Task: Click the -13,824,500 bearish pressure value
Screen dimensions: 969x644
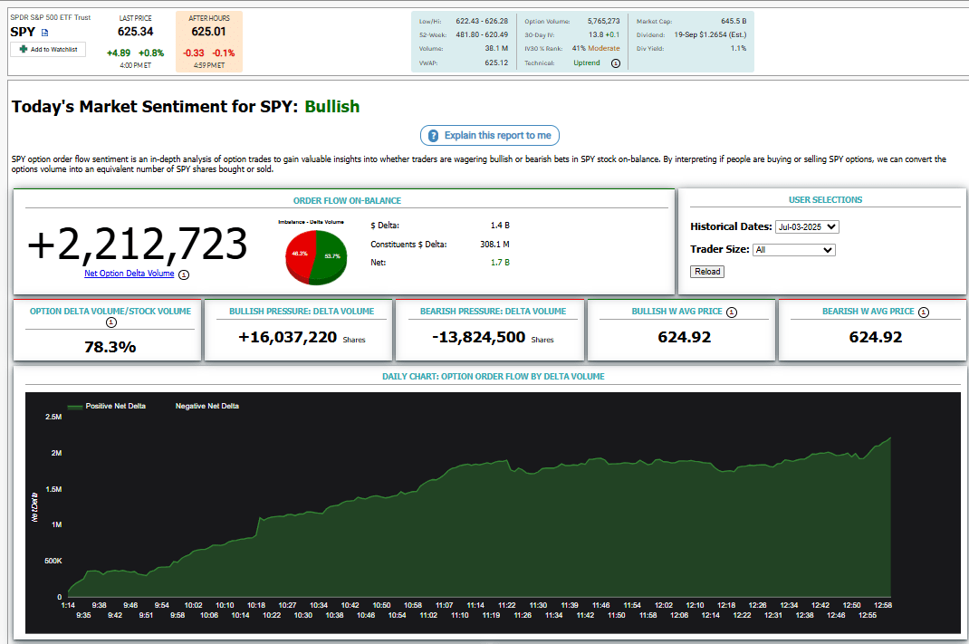Action: [x=479, y=338]
